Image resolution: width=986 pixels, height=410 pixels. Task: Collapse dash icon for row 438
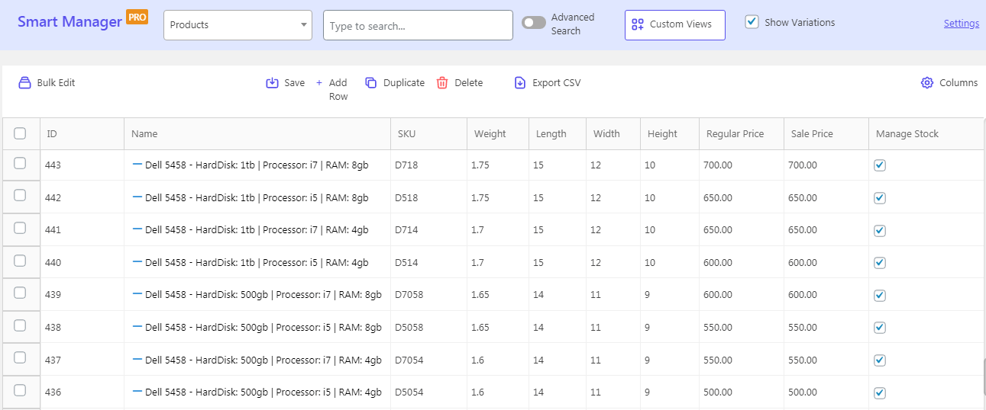pyautogui.click(x=137, y=326)
